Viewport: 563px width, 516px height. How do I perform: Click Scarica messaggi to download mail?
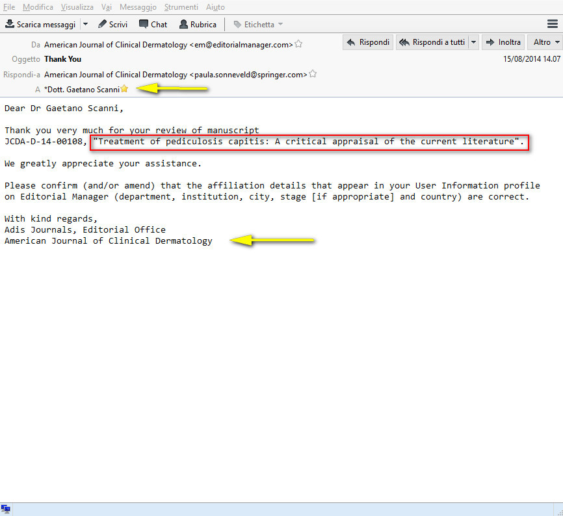click(40, 25)
